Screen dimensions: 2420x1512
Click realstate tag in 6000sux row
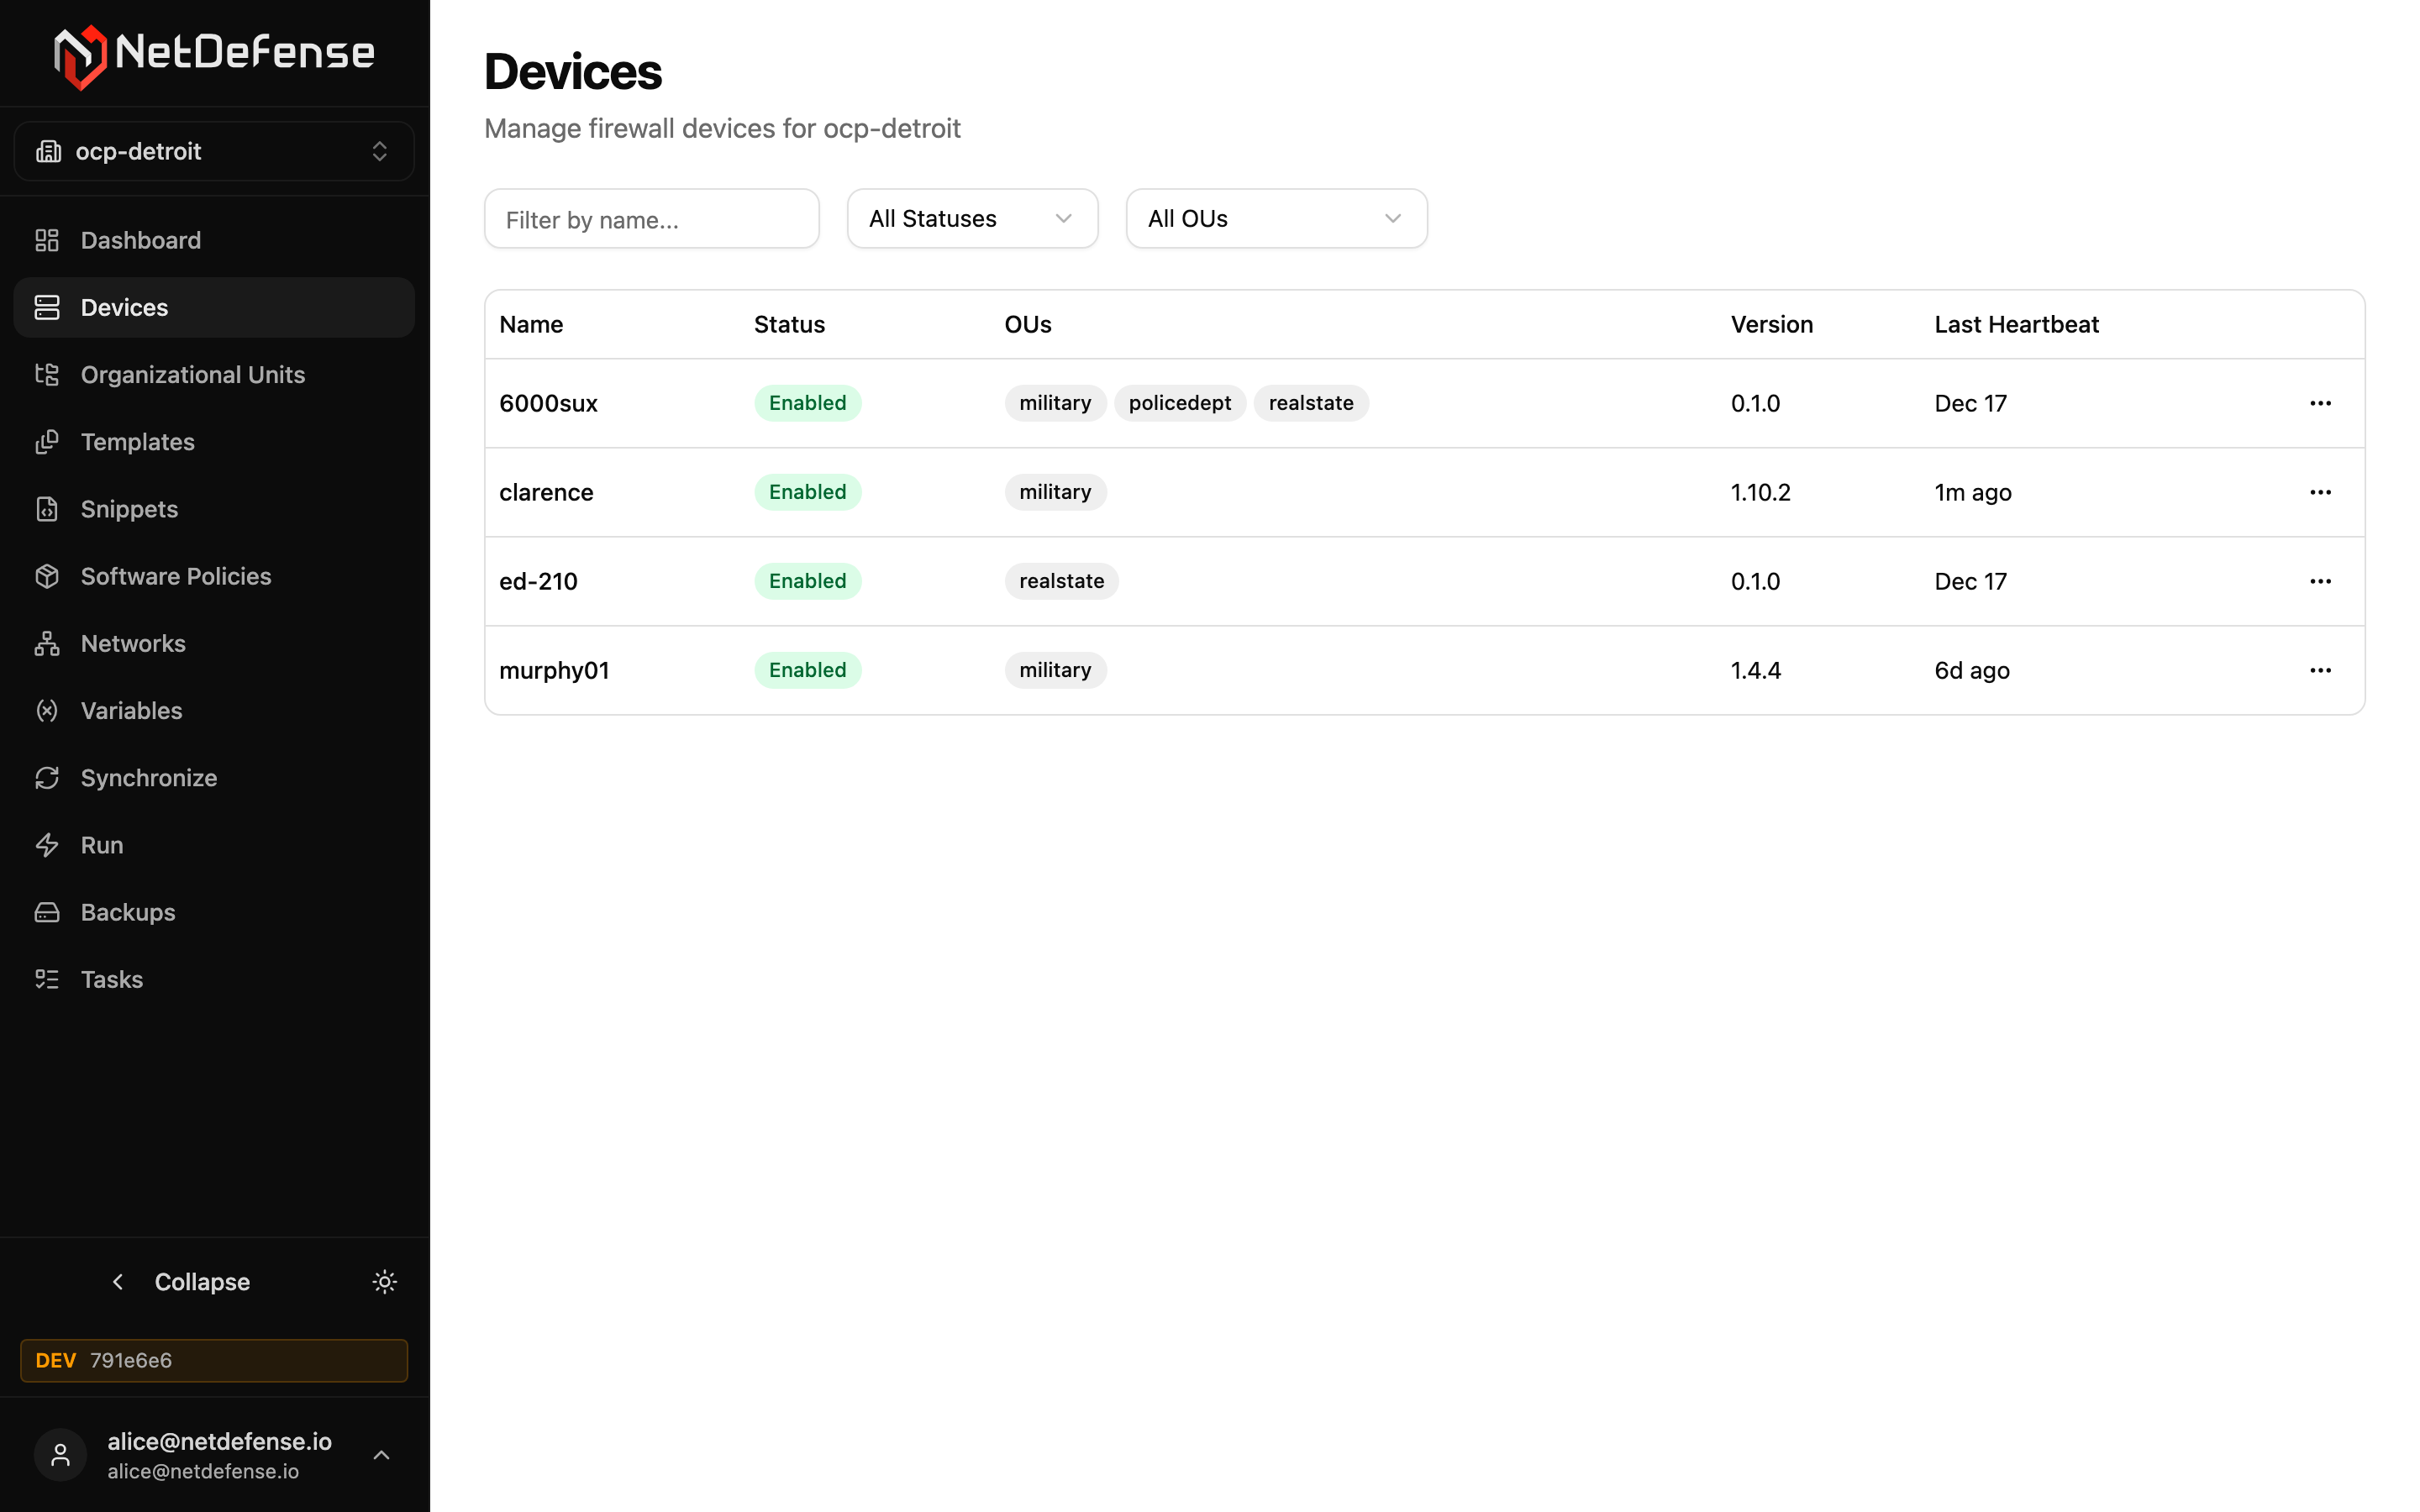[x=1310, y=403]
